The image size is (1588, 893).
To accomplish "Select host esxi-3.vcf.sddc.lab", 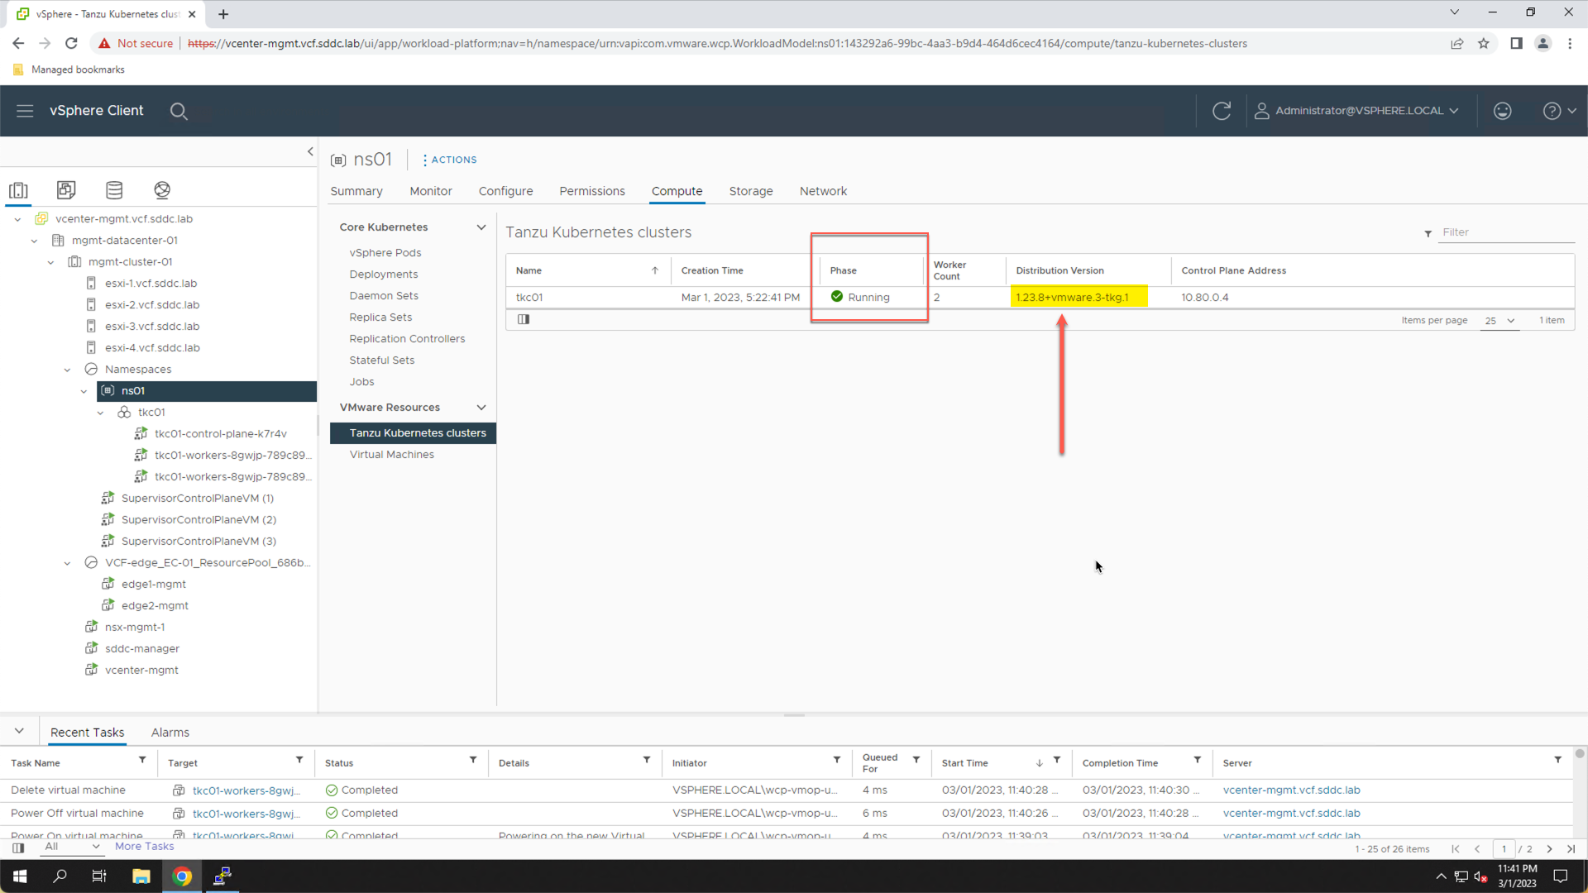I will click(x=152, y=327).
